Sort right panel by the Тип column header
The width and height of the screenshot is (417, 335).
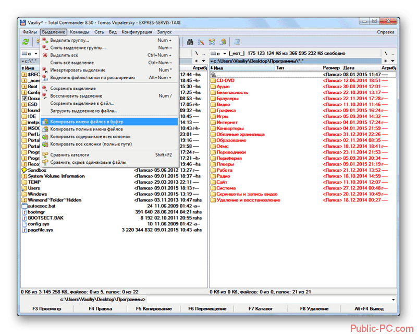click(298, 68)
